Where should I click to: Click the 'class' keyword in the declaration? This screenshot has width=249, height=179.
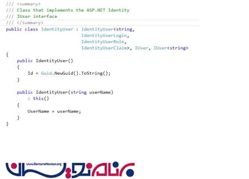click(31, 29)
